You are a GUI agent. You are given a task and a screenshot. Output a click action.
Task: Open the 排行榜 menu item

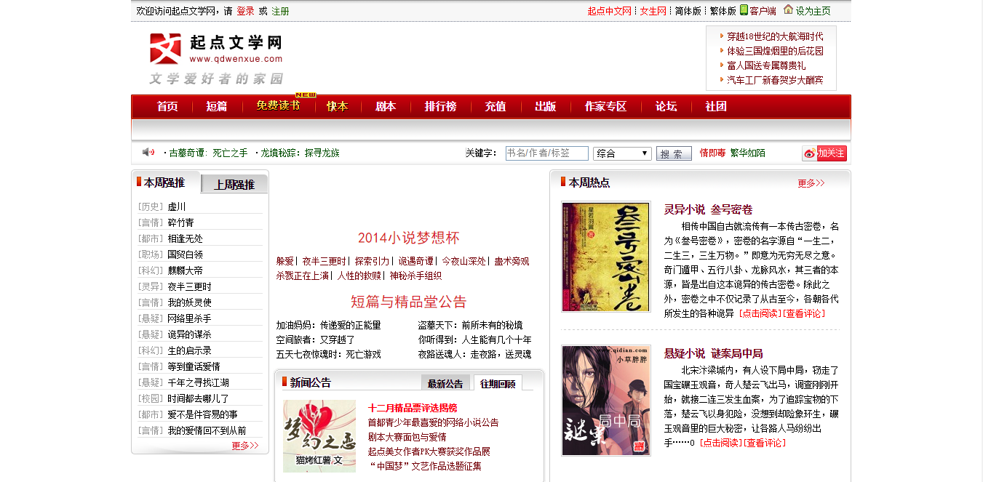point(441,106)
